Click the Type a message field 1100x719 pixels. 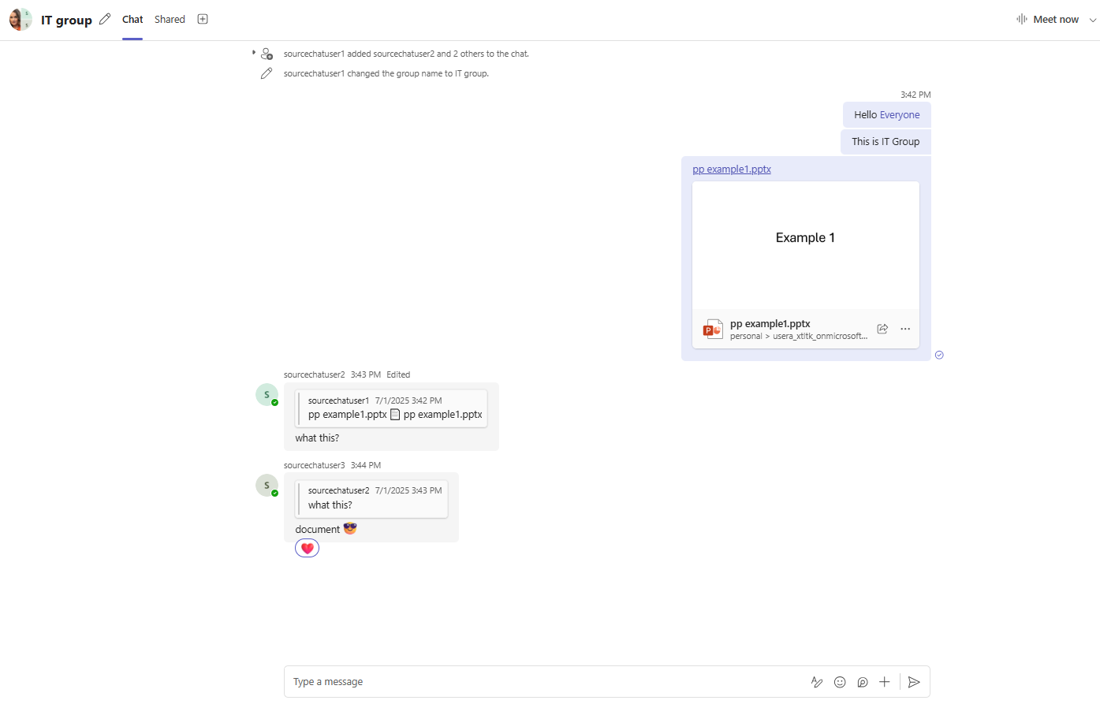pyautogui.click(x=473, y=681)
